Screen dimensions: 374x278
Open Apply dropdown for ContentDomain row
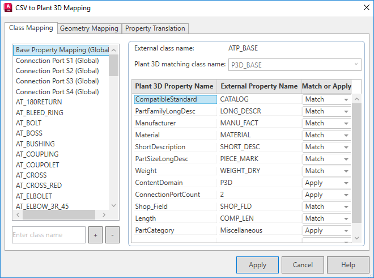327,183
